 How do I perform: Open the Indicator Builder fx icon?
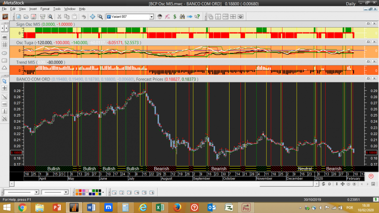click(167, 17)
